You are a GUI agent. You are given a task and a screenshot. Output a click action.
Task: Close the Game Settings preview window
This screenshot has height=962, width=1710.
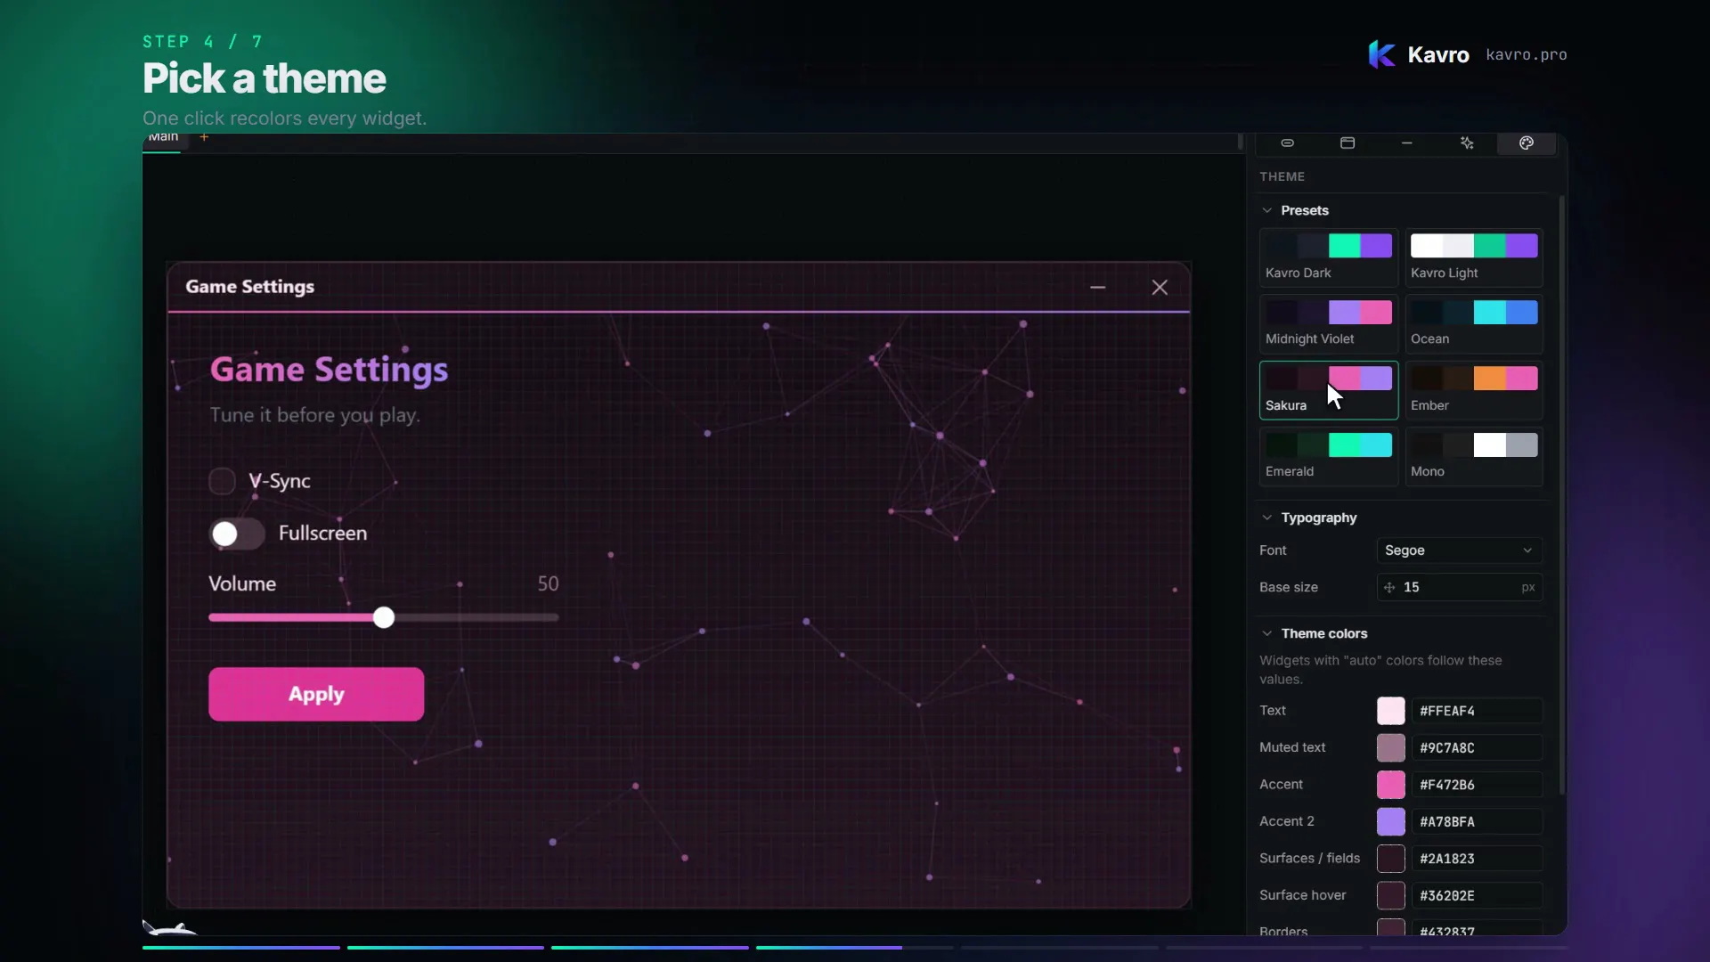(x=1160, y=287)
